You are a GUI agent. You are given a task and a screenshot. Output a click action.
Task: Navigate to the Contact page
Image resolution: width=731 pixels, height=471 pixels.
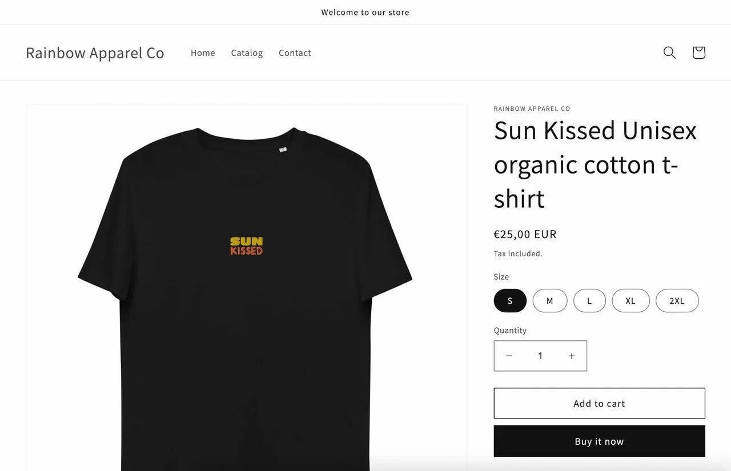coord(295,53)
